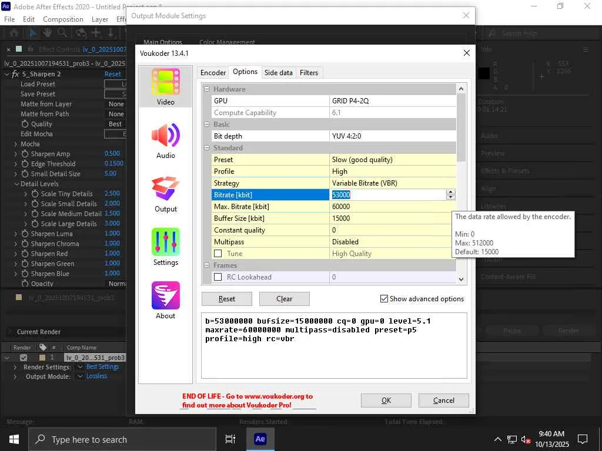Click the After Effects icon in taskbar
The height and width of the screenshot is (451, 602).
(260, 439)
